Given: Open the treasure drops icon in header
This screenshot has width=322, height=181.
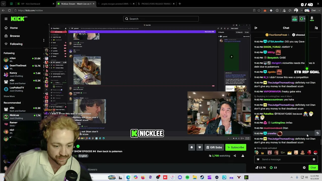Looking at the screenshot, I should tap(295, 19).
